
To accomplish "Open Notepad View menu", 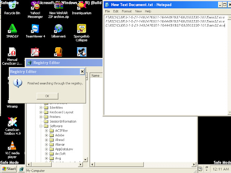I will coord(138,11).
